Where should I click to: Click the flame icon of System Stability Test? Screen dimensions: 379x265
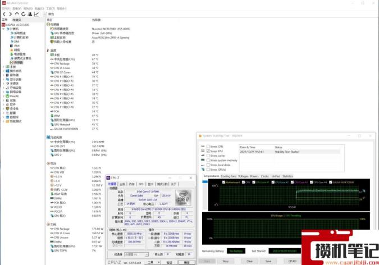(200, 136)
